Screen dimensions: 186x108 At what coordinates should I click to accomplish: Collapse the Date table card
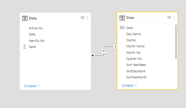tap(129, 85)
